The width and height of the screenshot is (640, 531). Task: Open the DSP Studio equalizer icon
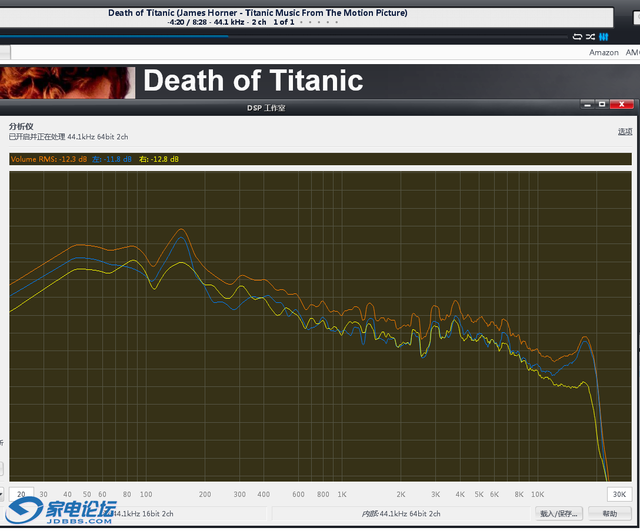[x=604, y=37]
